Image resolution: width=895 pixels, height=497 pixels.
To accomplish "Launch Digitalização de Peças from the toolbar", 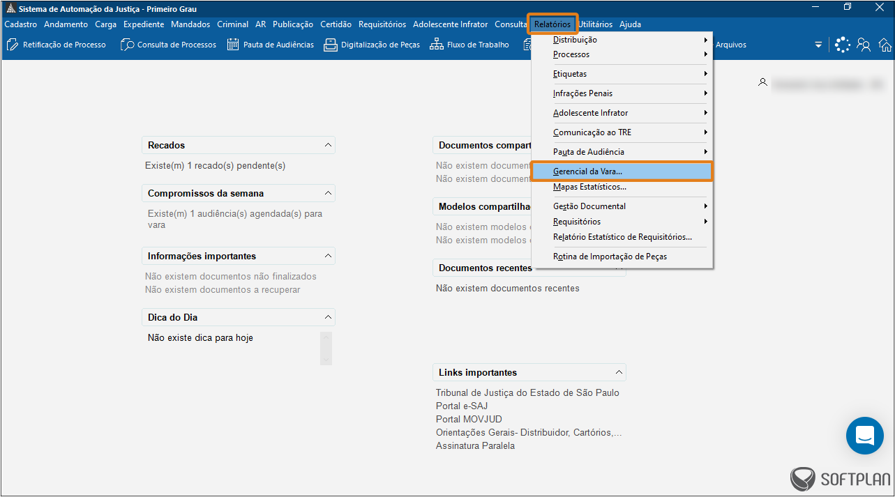I will coord(372,45).
